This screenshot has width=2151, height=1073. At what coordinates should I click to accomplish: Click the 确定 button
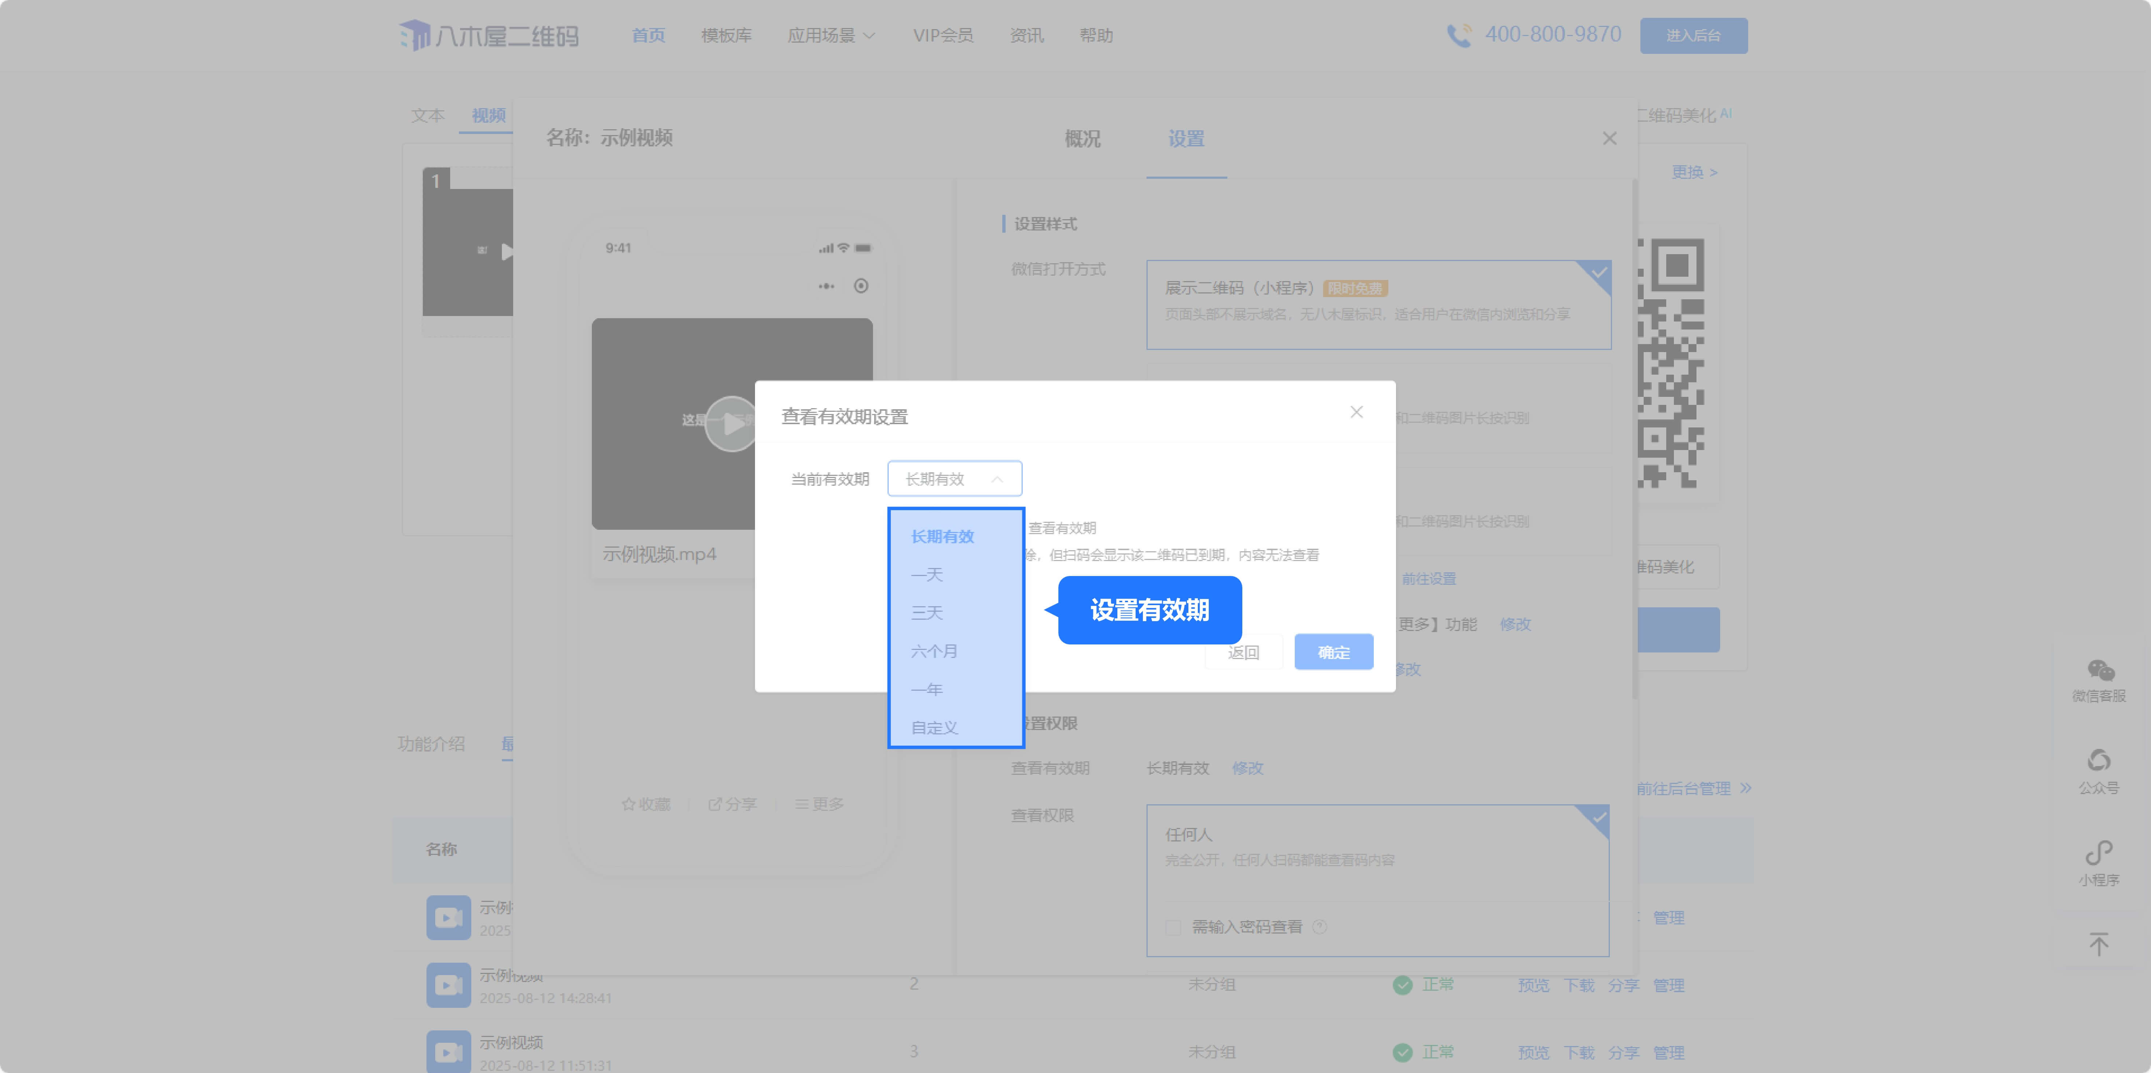pyautogui.click(x=1333, y=652)
